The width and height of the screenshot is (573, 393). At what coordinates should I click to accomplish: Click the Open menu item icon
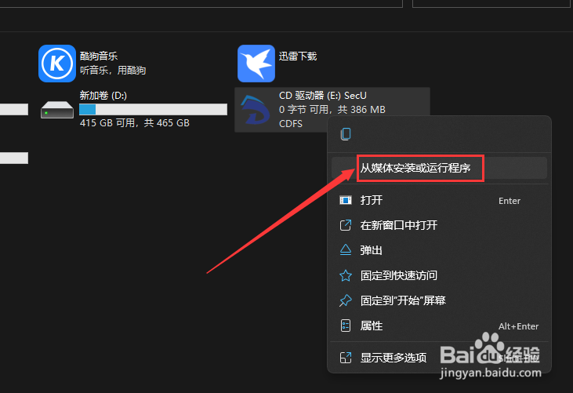(346, 200)
